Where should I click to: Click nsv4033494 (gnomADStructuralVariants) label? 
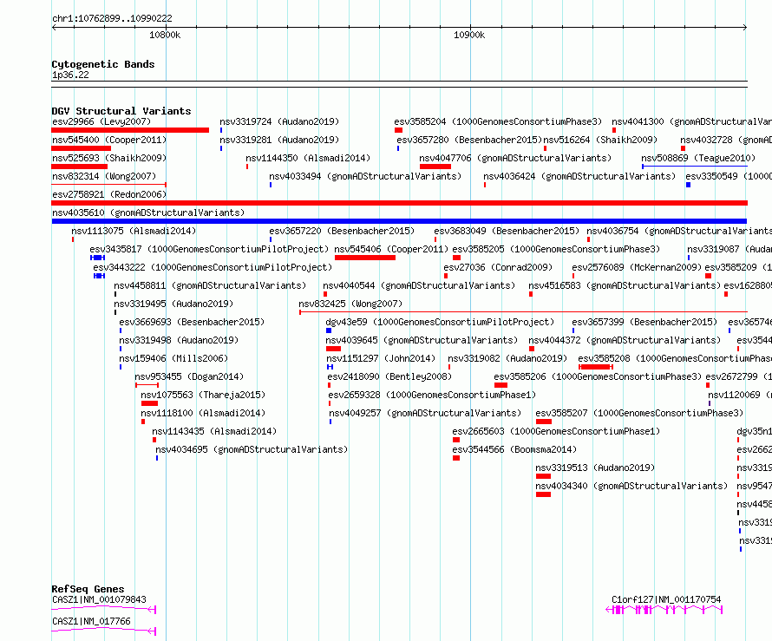click(365, 176)
